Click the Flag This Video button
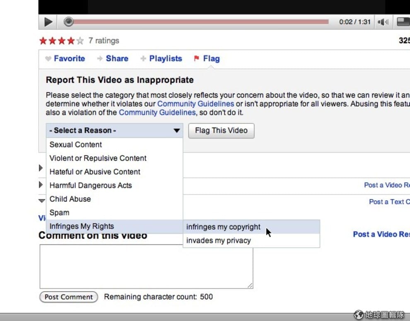The image size is (410, 321). click(x=221, y=131)
